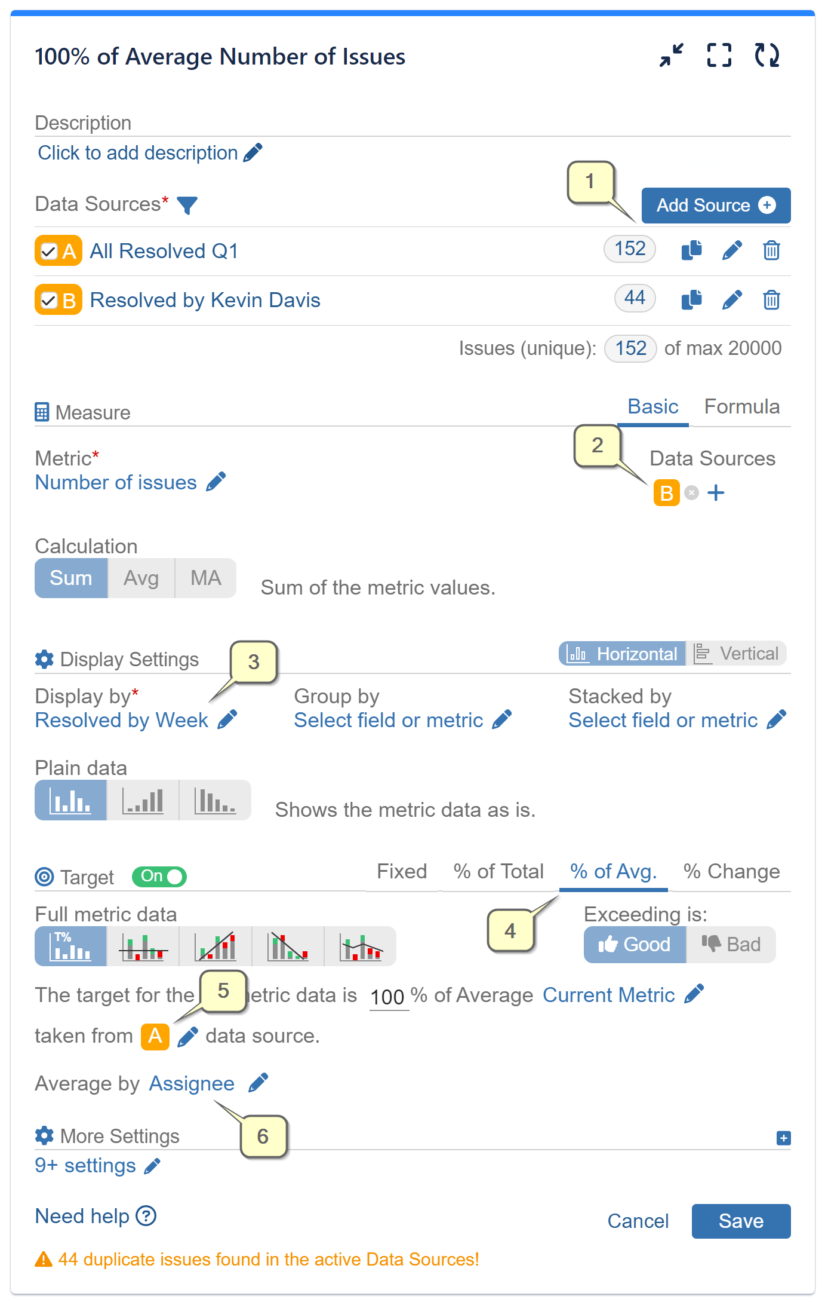
Task: Delete the Resolved by Kevin Davis source
Action: [x=771, y=300]
